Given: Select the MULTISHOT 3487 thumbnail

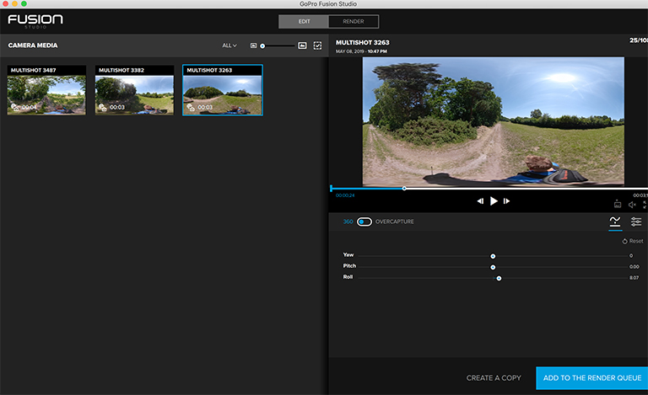Looking at the screenshot, I should (x=46, y=90).
